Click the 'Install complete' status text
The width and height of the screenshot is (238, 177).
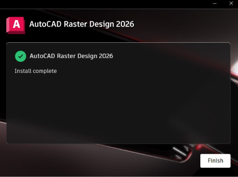(36, 71)
